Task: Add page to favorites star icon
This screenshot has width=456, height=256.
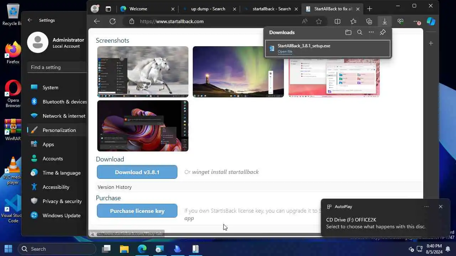Action: click(x=319, y=21)
